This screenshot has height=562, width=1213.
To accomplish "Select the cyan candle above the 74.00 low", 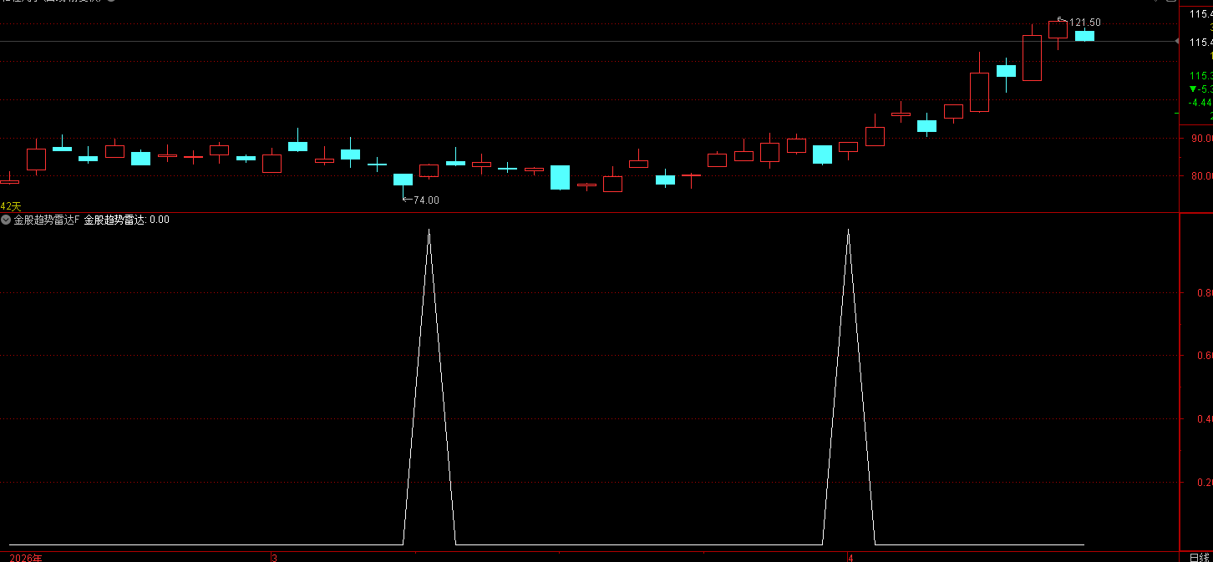I will click(403, 180).
